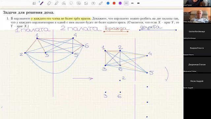
Task: Select the Image insert tool
Action: click(86, 3)
